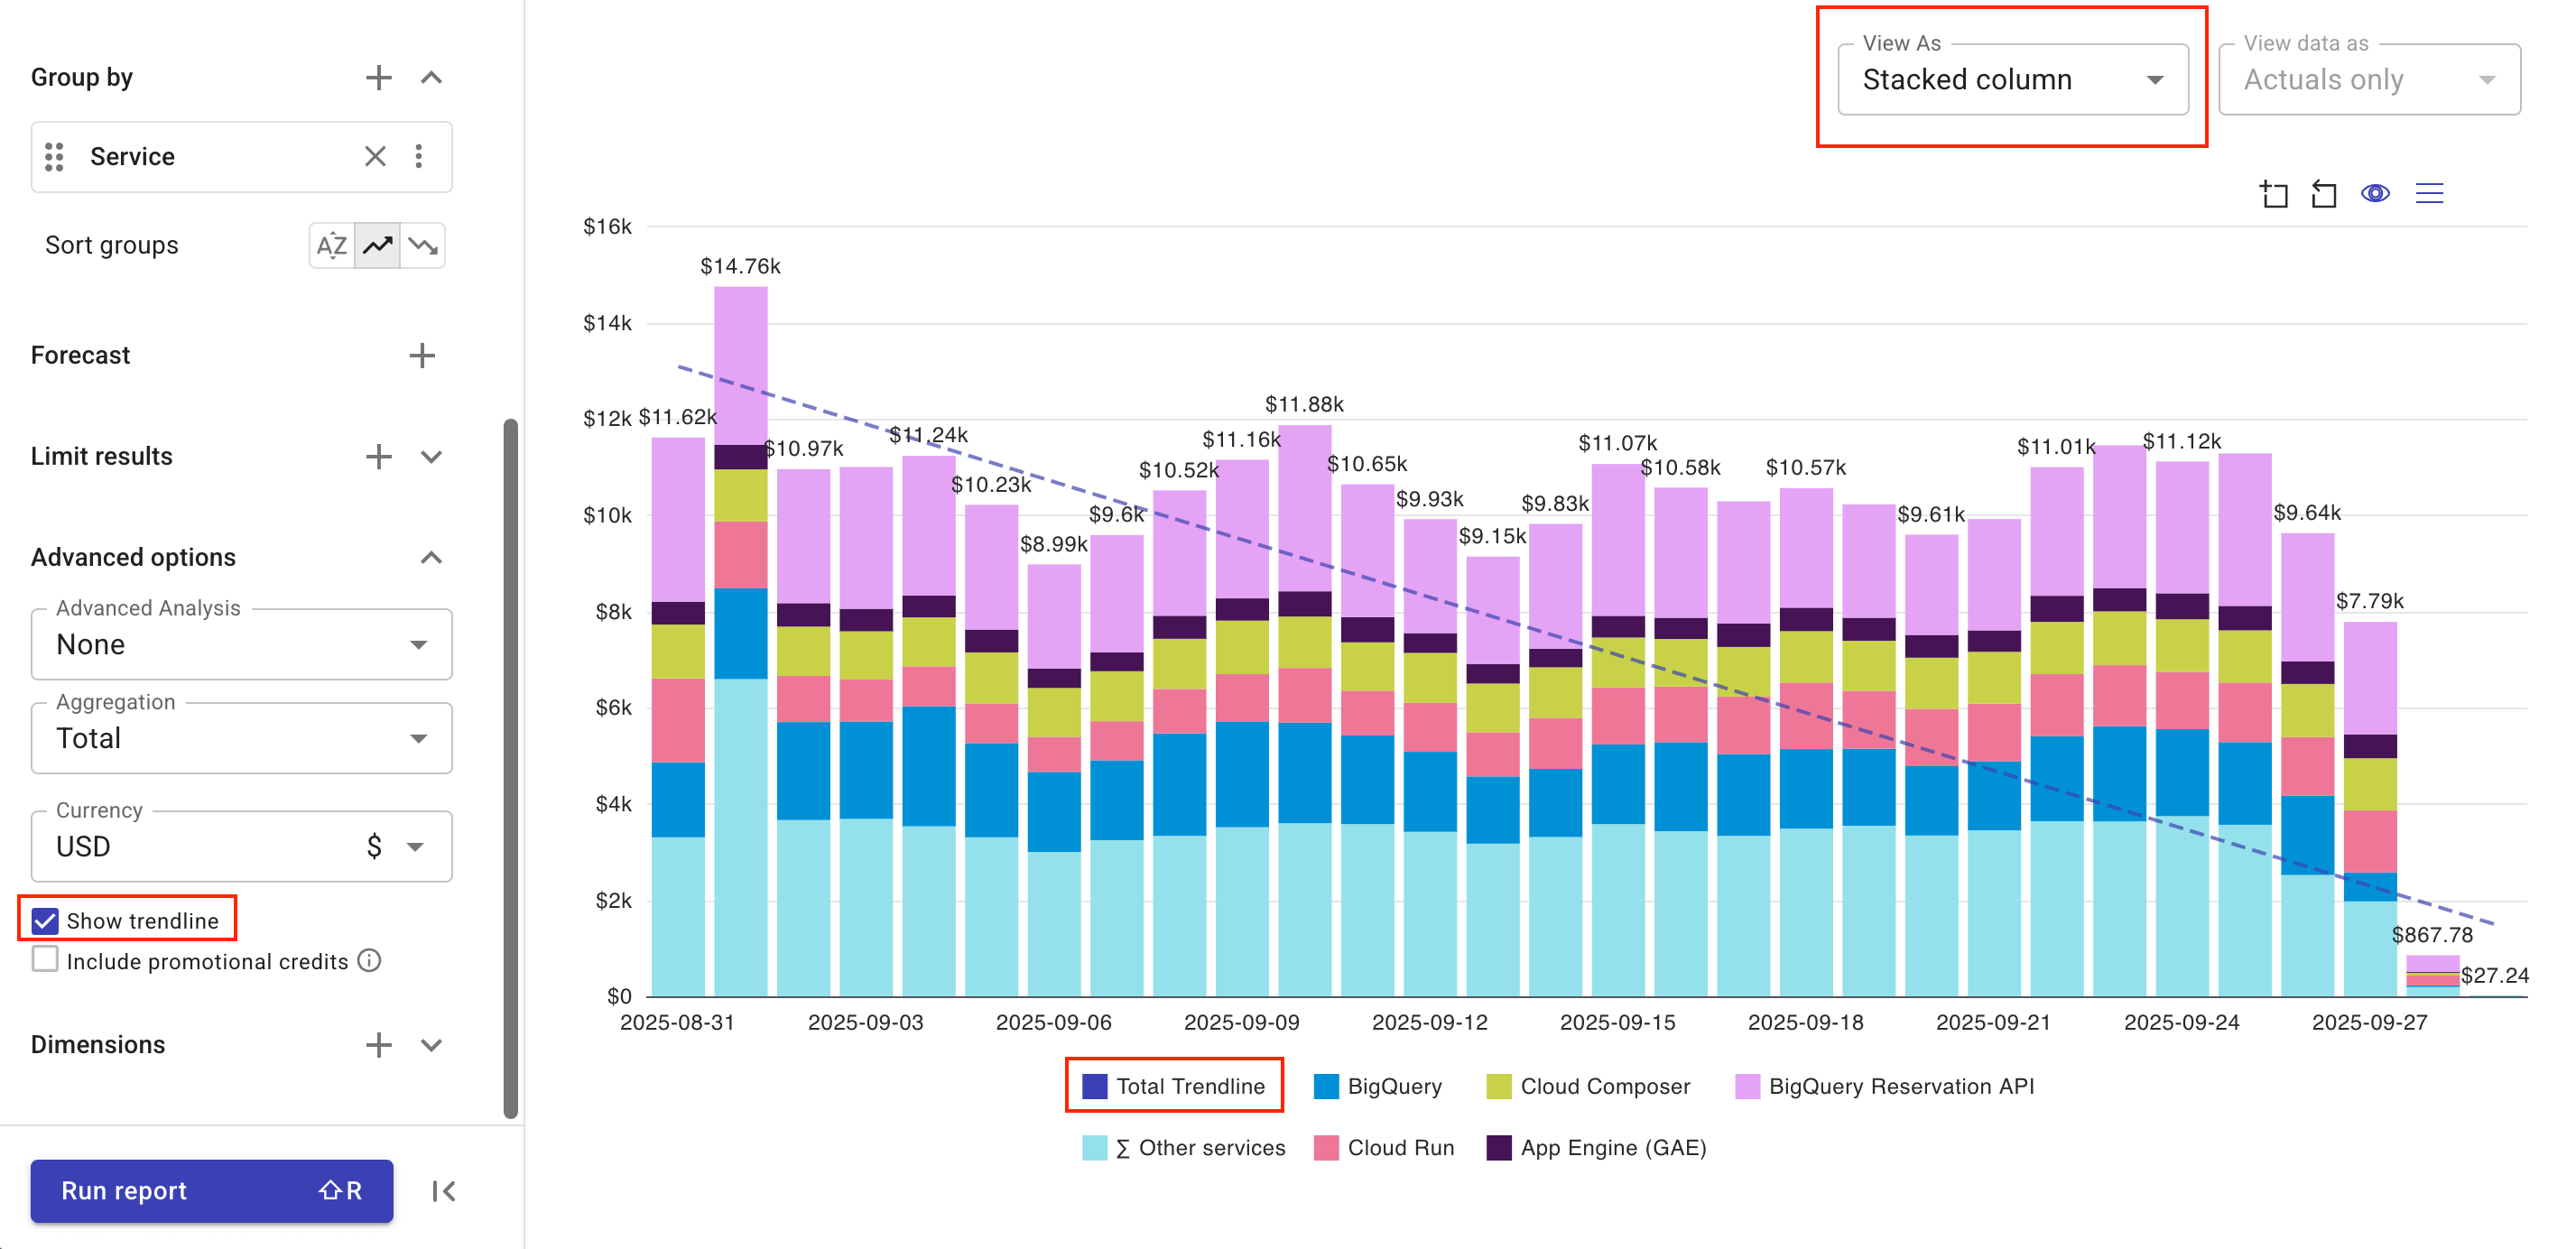Image resolution: width=2576 pixels, height=1249 pixels.
Task: Click the Run report button
Action: click(211, 1191)
